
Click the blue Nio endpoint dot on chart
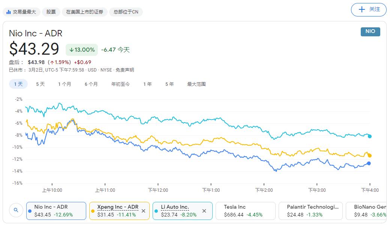pyautogui.click(x=369, y=163)
